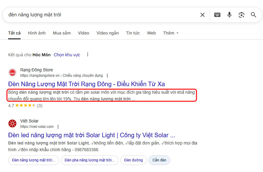Viewport: 263px width, 172px height.
Task: Open the Việt Solar result options menu
Action: click(58, 127)
